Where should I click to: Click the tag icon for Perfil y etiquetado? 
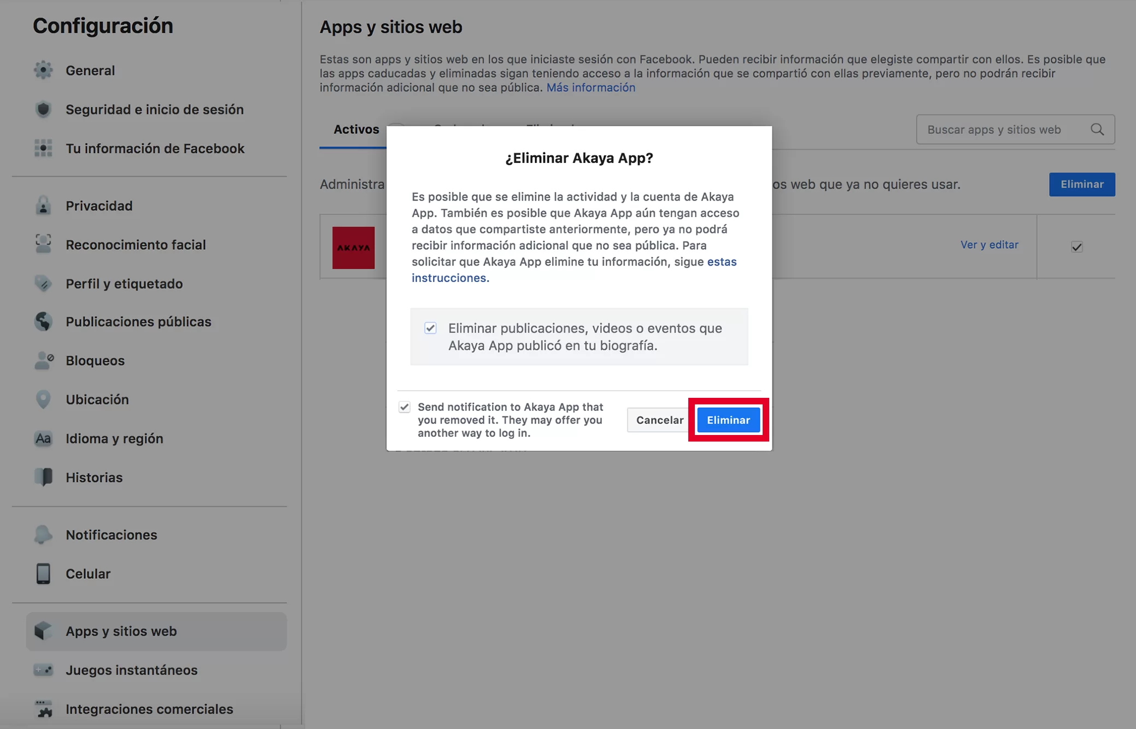(x=43, y=283)
